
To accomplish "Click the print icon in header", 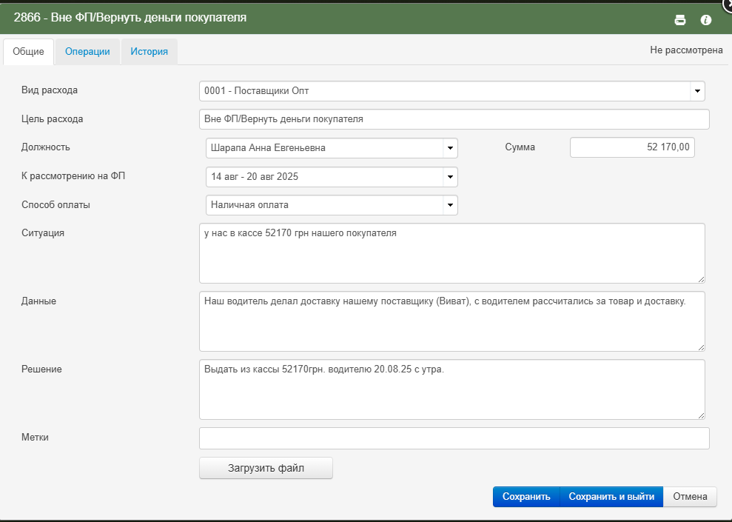I will click(680, 19).
